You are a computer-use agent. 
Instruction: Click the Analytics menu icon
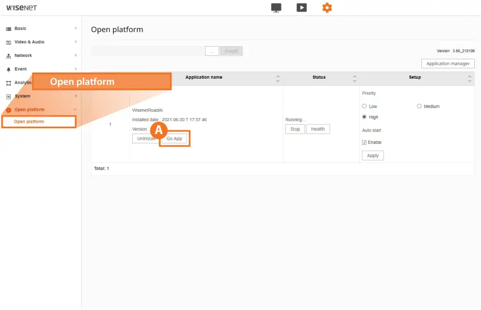click(x=9, y=83)
